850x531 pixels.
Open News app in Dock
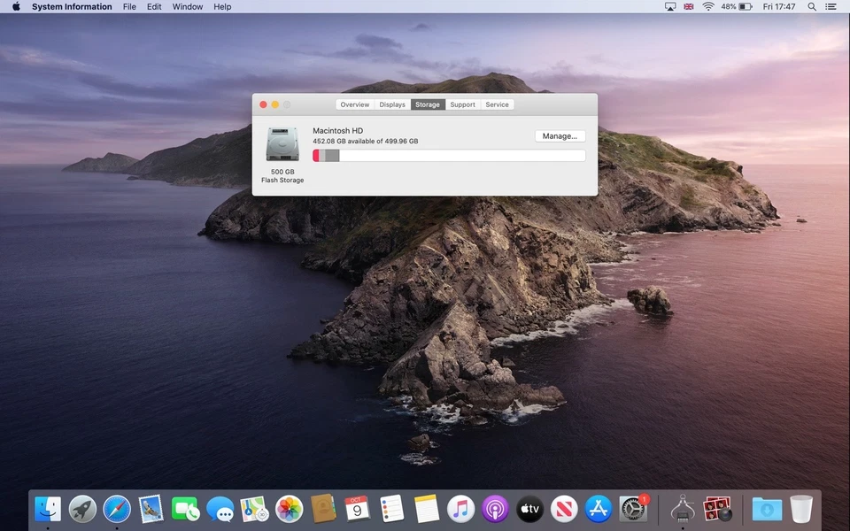(564, 510)
